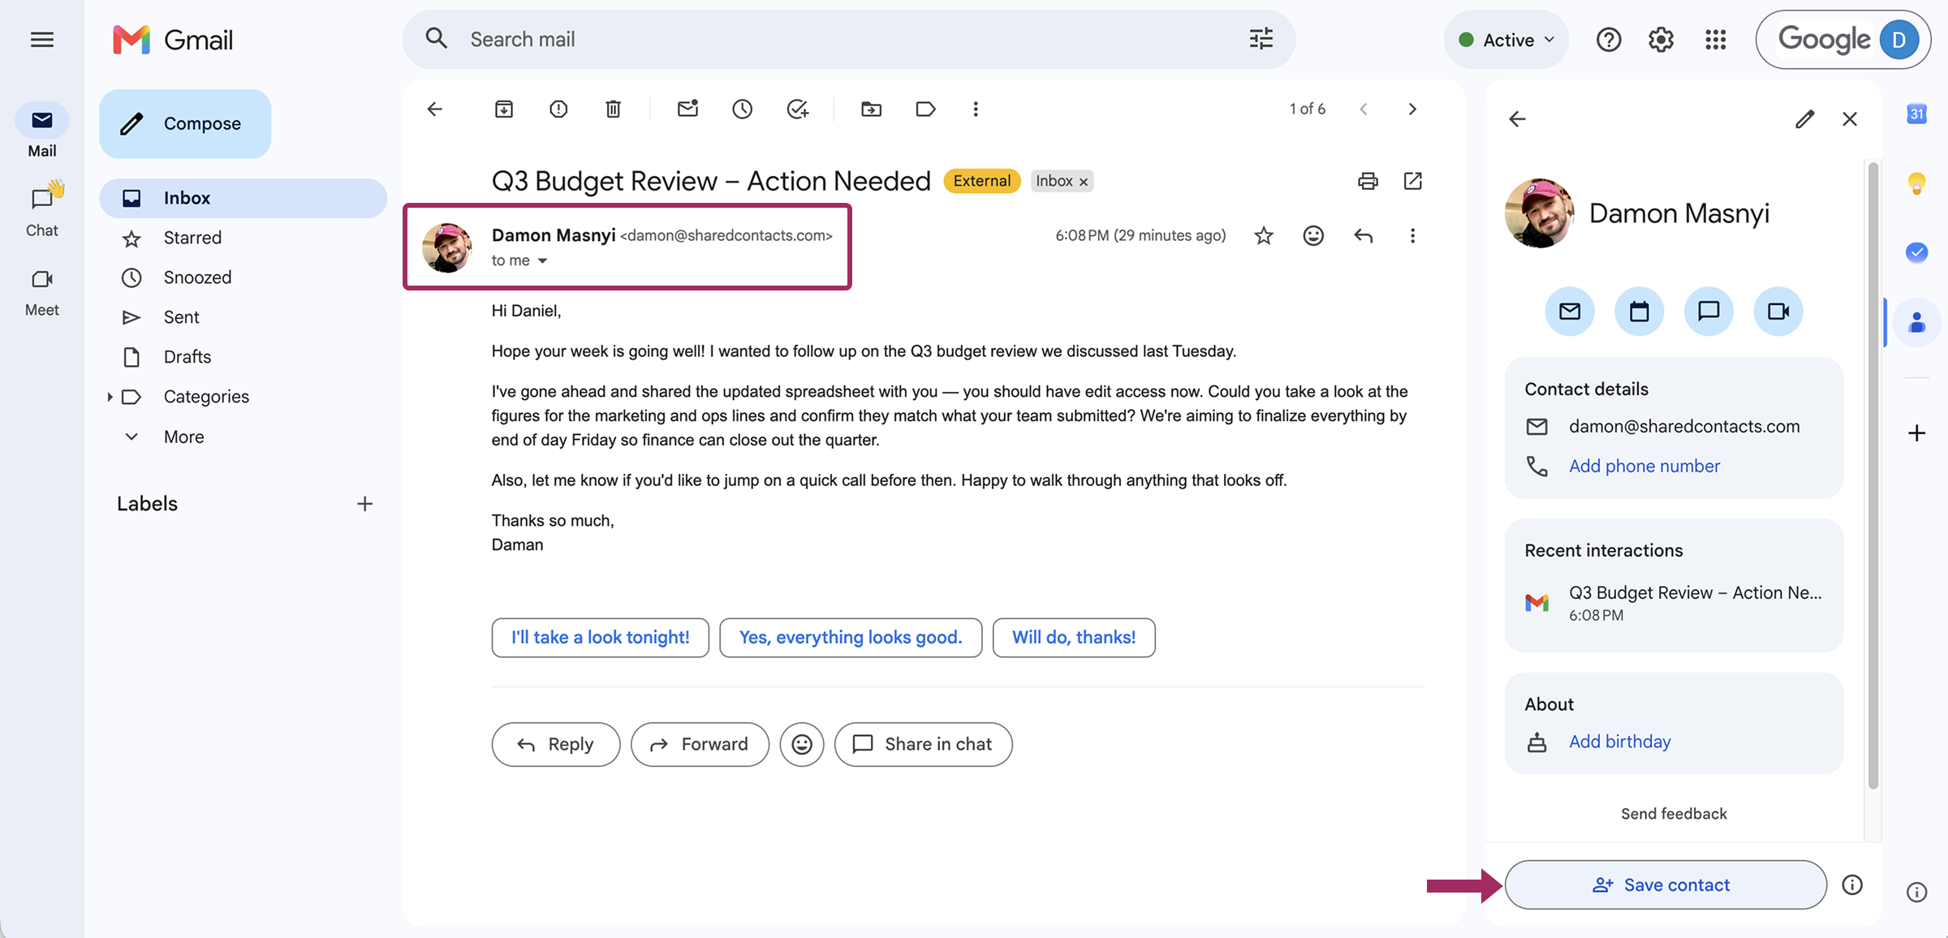Switch to the Chat section
The width and height of the screenshot is (1948, 938).
pyautogui.click(x=42, y=210)
